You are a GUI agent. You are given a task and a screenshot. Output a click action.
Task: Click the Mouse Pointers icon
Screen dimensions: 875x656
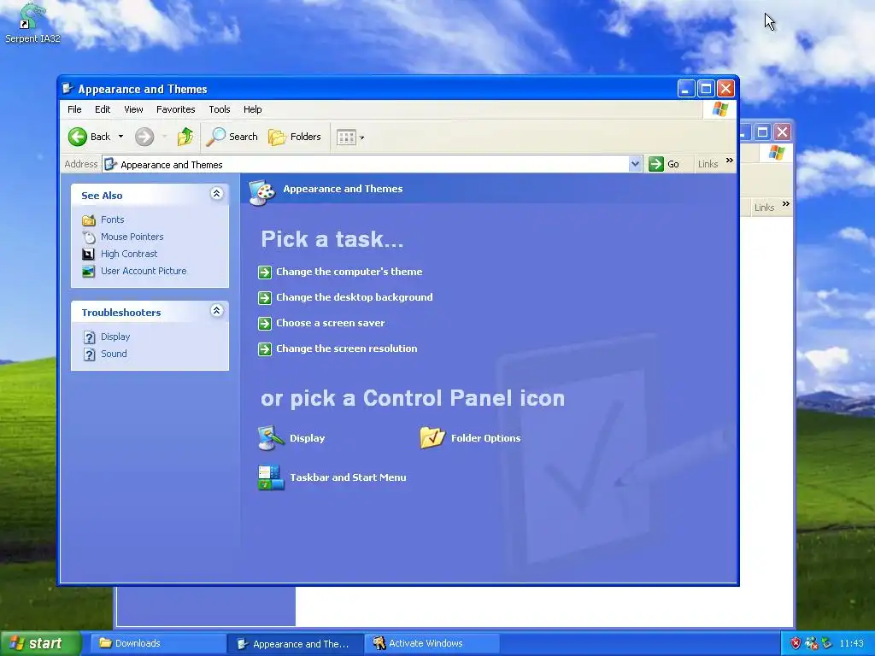(89, 237)
